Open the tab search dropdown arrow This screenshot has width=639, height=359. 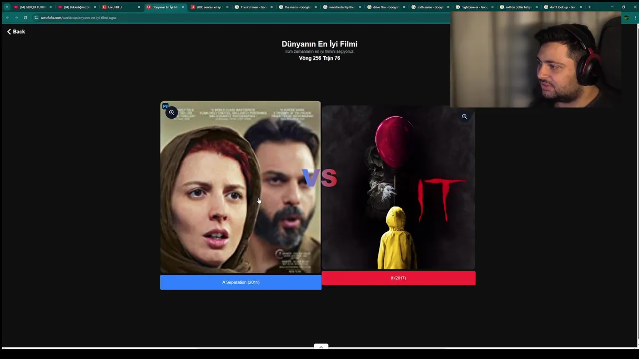click(x=7, y=7)
